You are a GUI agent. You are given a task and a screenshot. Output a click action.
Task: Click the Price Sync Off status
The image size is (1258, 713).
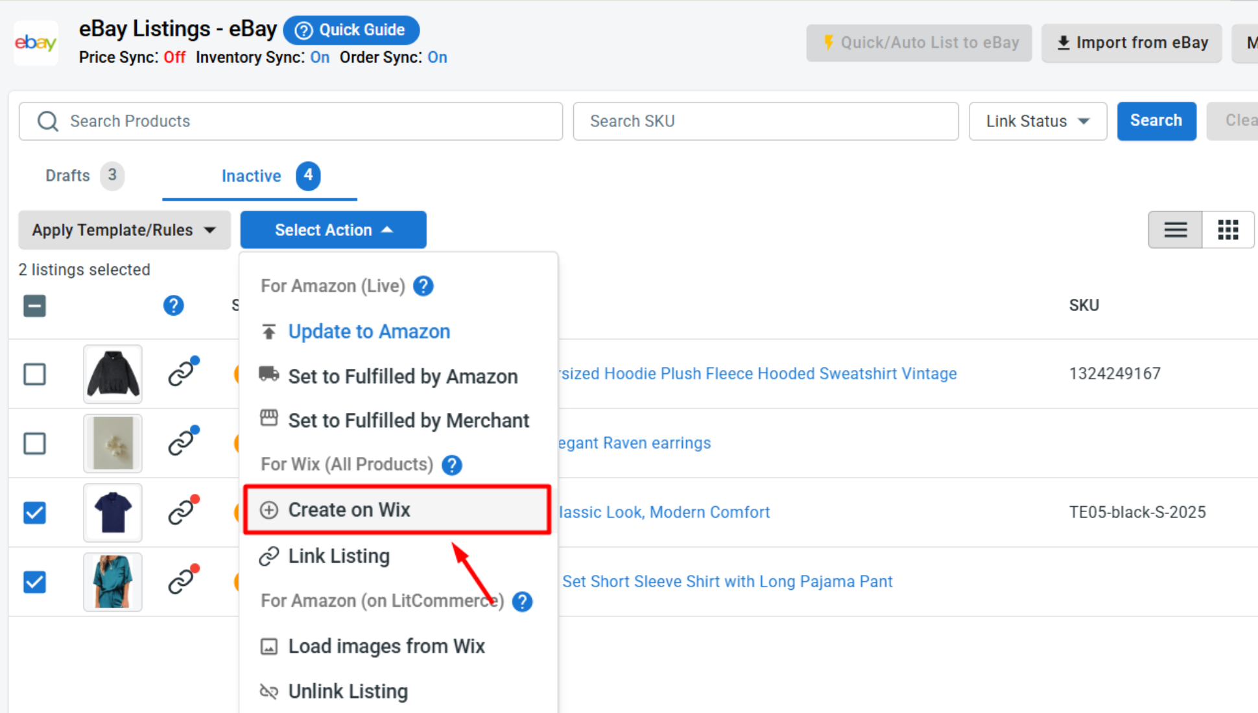(x=174, y=58)
